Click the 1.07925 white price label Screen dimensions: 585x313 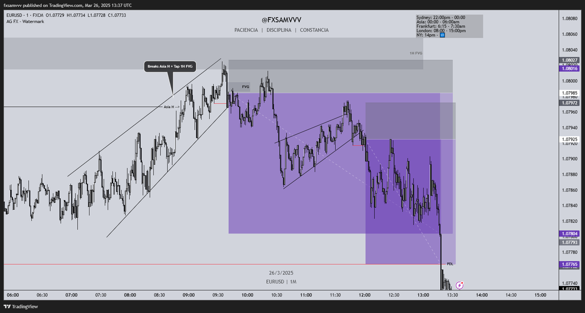pyautogui.click(x=570, y=139)
